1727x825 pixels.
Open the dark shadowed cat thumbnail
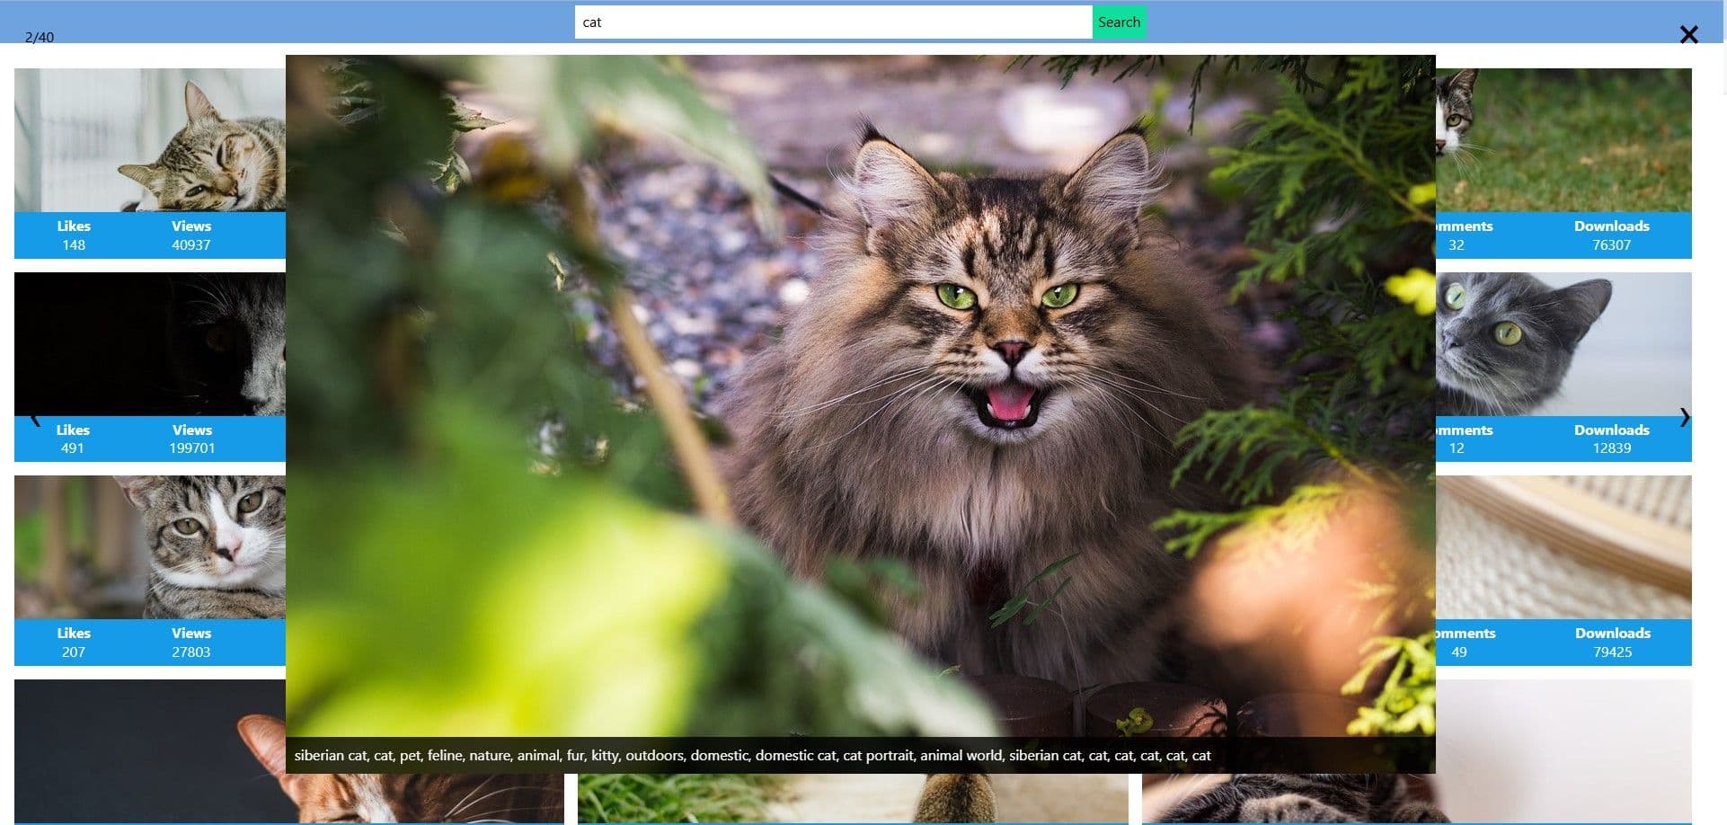click(x=150, y=344)
